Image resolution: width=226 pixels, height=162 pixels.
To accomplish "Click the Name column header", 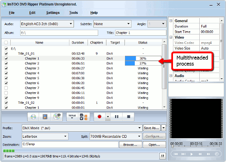I will pos(39,43).
